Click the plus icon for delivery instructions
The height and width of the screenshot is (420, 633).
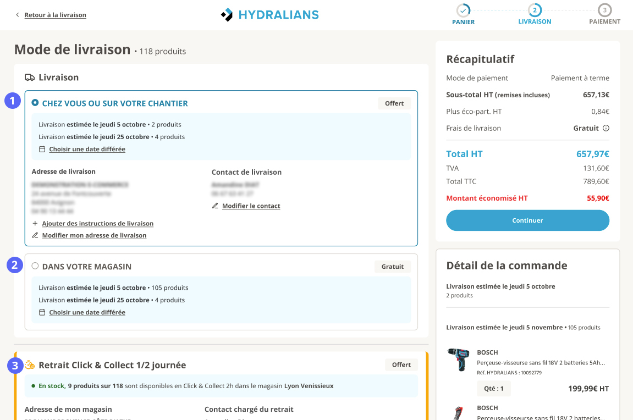click(35, 223)
